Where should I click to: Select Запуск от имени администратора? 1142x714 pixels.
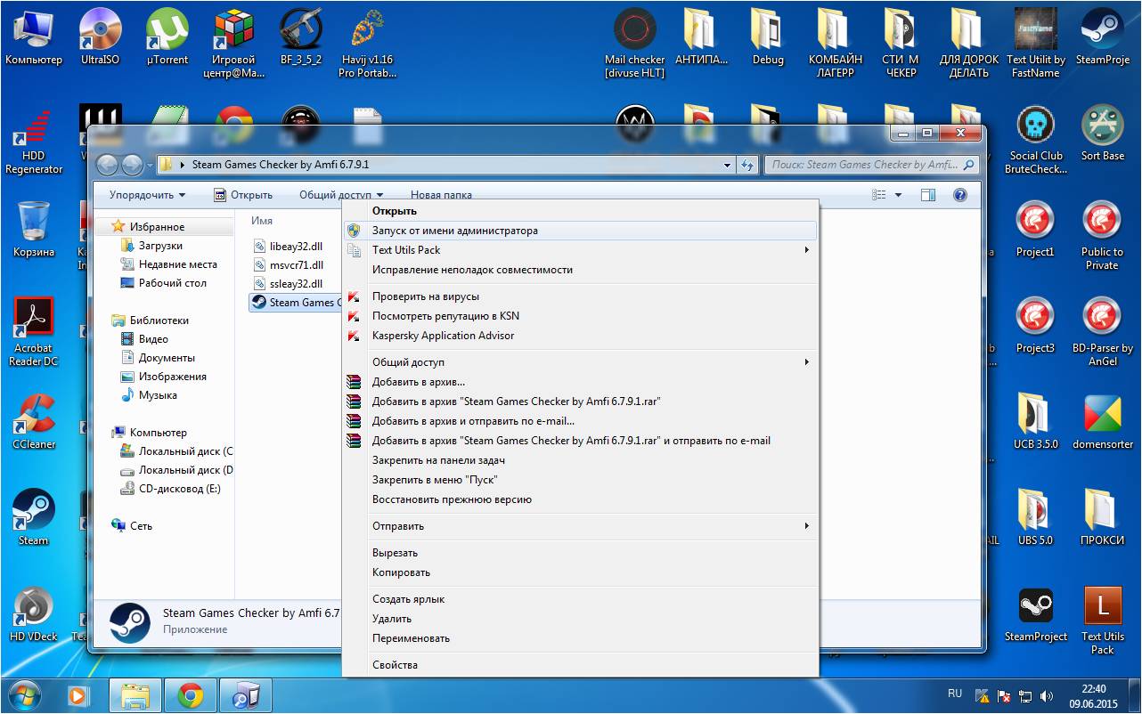(x=580, y=231)
